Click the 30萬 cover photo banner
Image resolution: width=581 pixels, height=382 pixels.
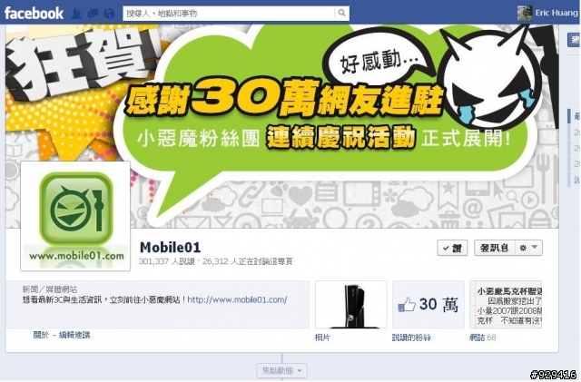[x=281, y=126]
